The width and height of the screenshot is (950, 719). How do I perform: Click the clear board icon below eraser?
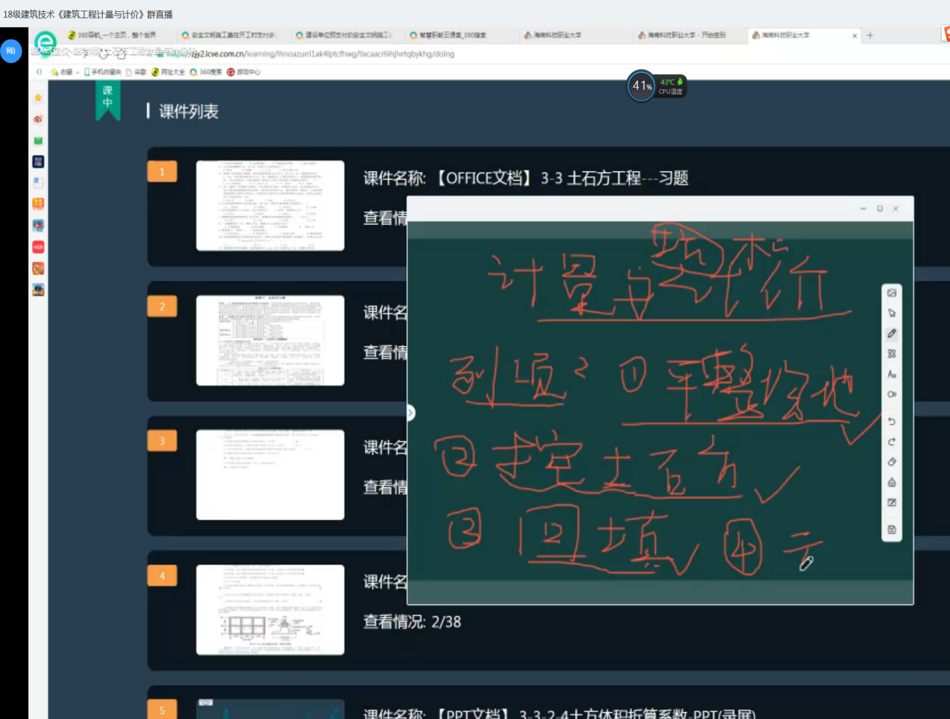pyautogui.click(x=892, y=482)
